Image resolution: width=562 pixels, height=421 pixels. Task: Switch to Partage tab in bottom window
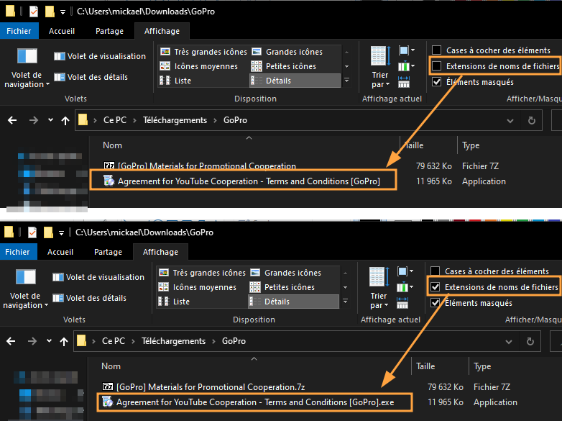108,253
